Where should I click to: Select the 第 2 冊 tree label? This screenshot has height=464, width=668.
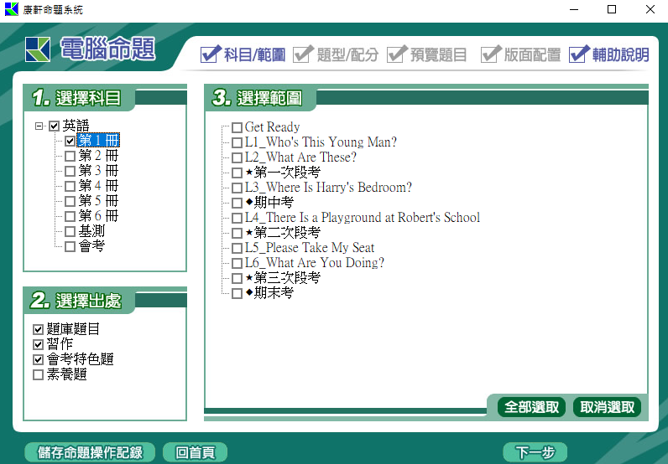click(98, 156)
